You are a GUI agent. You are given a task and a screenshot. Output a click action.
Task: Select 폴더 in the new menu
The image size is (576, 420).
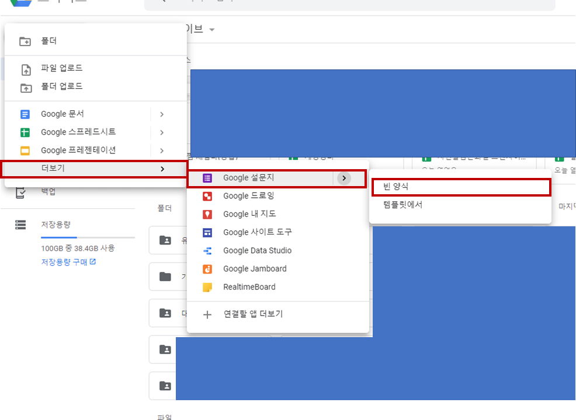click(x=95, y=41)
